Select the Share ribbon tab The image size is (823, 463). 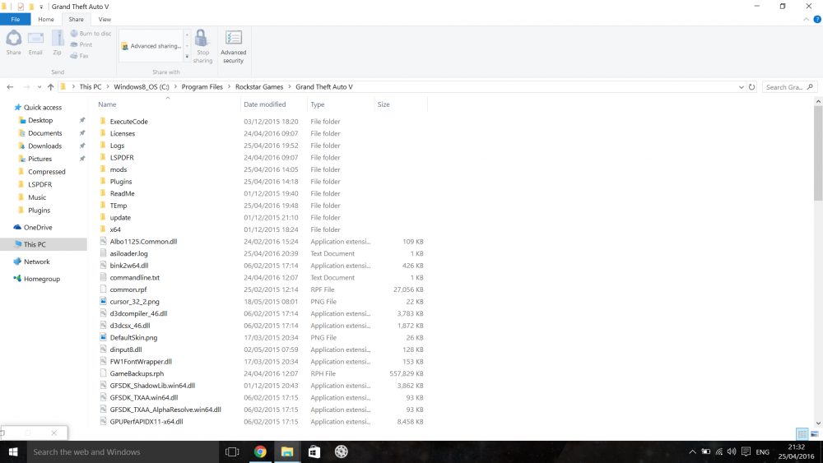pyautogui.click(x=76, y=20)
